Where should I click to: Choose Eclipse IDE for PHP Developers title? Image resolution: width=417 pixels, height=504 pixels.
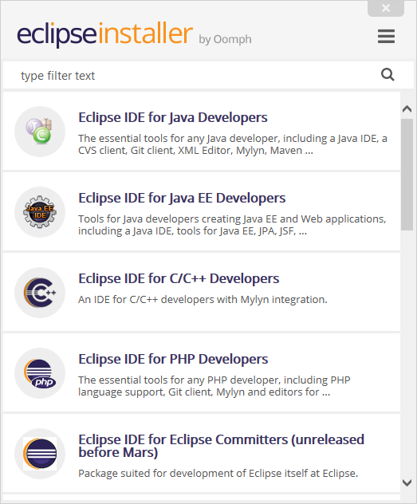173,359
